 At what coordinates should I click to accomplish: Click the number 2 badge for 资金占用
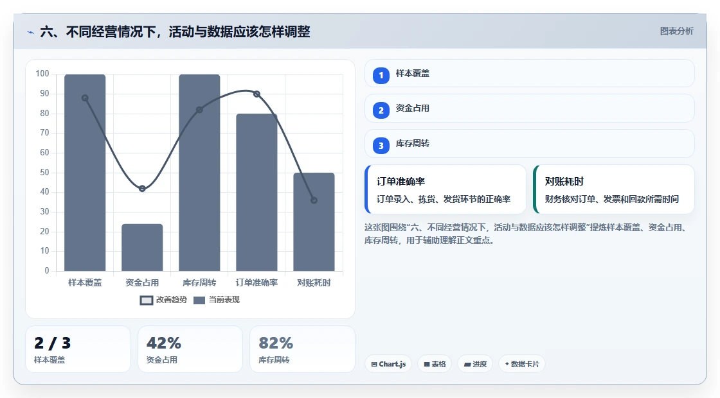(381, 110)
